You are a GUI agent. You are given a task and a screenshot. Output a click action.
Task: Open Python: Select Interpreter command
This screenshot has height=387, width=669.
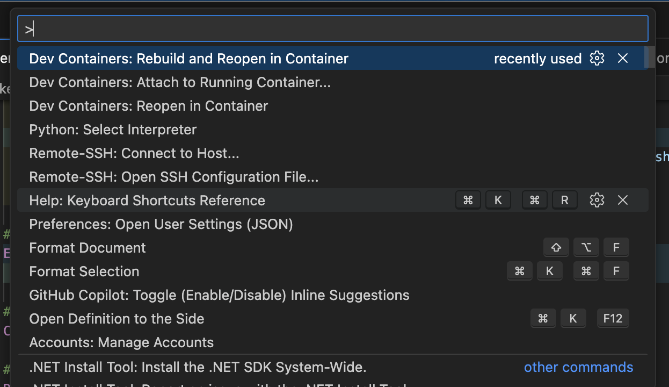pyautogui.click(x=113, y=130)
